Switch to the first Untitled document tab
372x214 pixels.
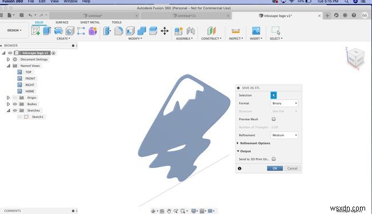point(94,15)
